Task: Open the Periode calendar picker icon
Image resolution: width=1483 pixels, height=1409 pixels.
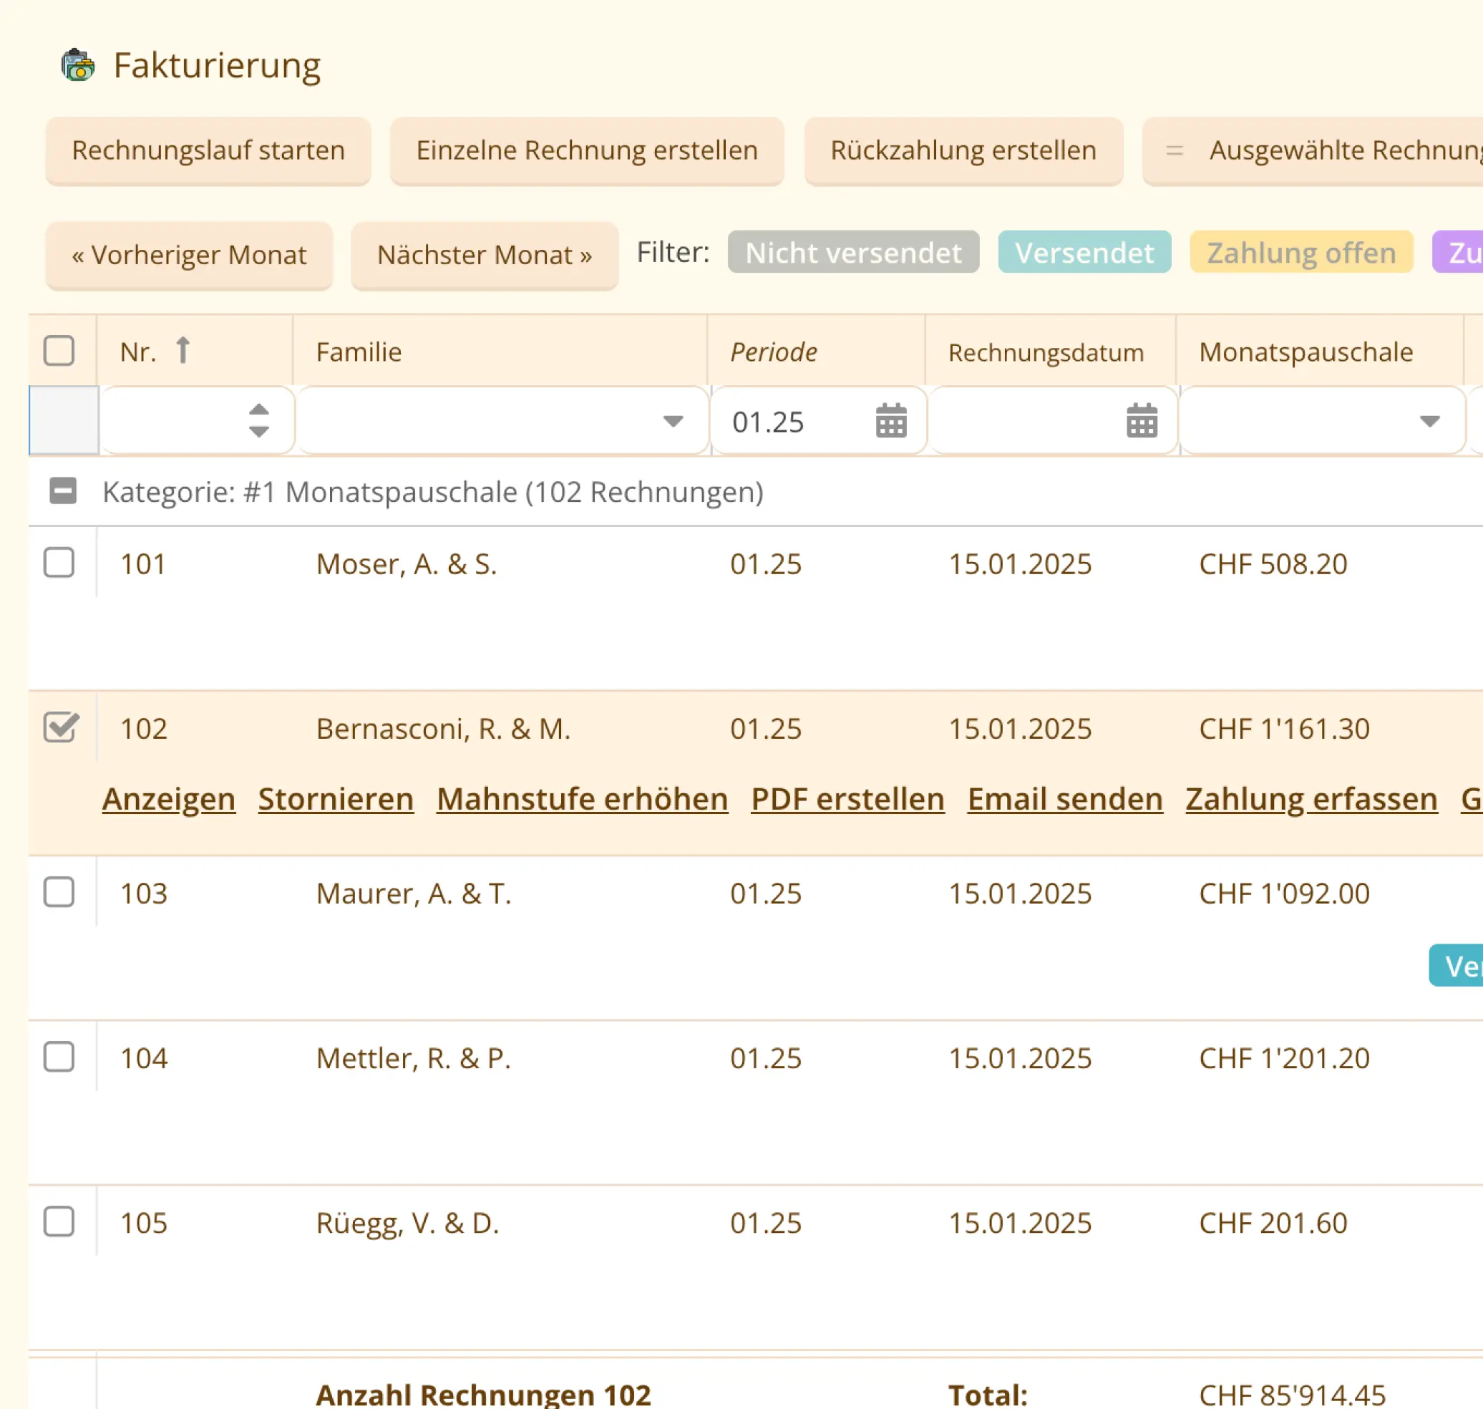Action: [891, 420]
